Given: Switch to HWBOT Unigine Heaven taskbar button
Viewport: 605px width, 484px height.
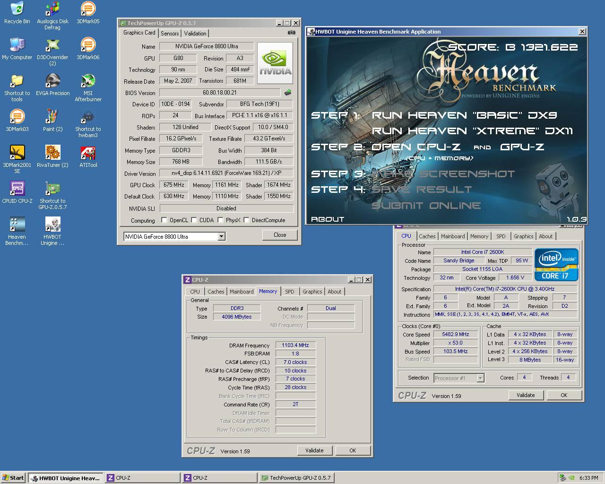Looking at the screenshot, I should click(65, 478).
